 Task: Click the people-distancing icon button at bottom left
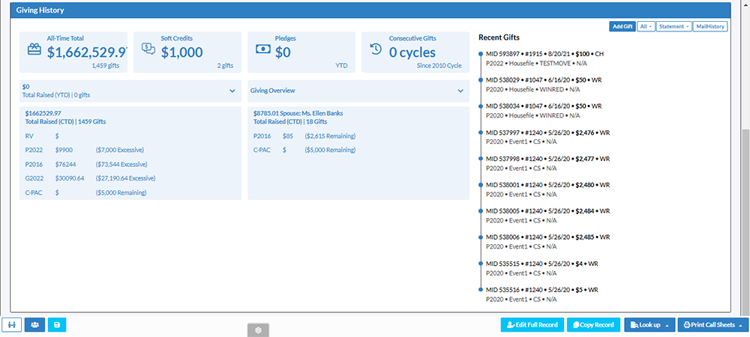point(11,324)
